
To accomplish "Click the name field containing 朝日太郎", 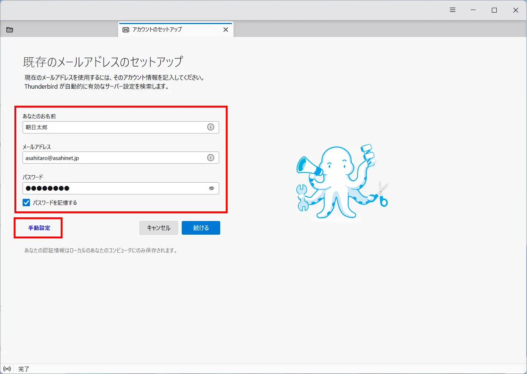I will tap(111, 127).
